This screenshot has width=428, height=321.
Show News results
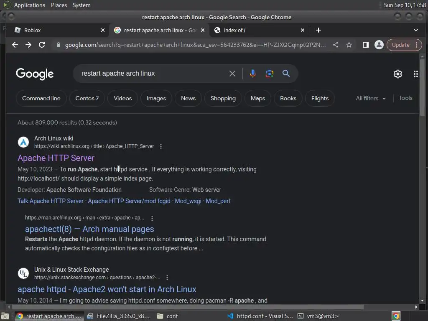[x=188, y=98]
